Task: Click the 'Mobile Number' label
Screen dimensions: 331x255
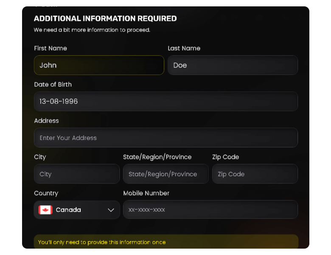Action: [146, 193]
